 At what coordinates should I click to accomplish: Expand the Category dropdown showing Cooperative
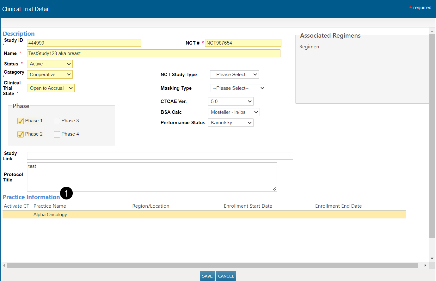50,75
